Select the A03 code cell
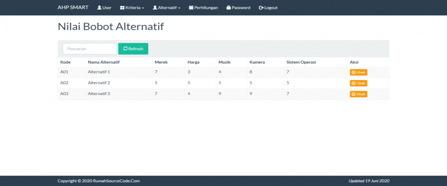447x186 pixels. (72, 94)
